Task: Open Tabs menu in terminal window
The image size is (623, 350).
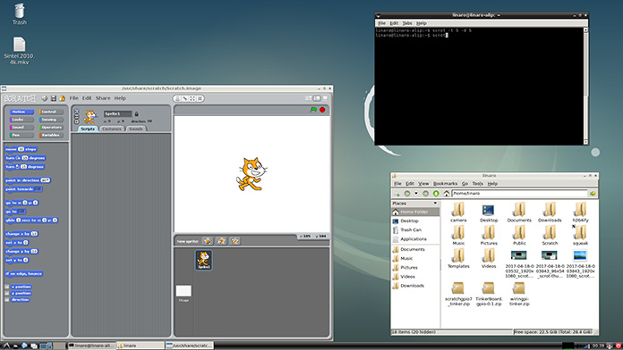Action: pyautogui.click(x=407, y=23)
